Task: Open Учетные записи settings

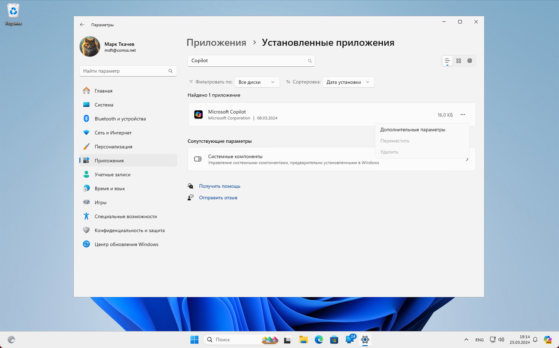Action: pos(128,174)
